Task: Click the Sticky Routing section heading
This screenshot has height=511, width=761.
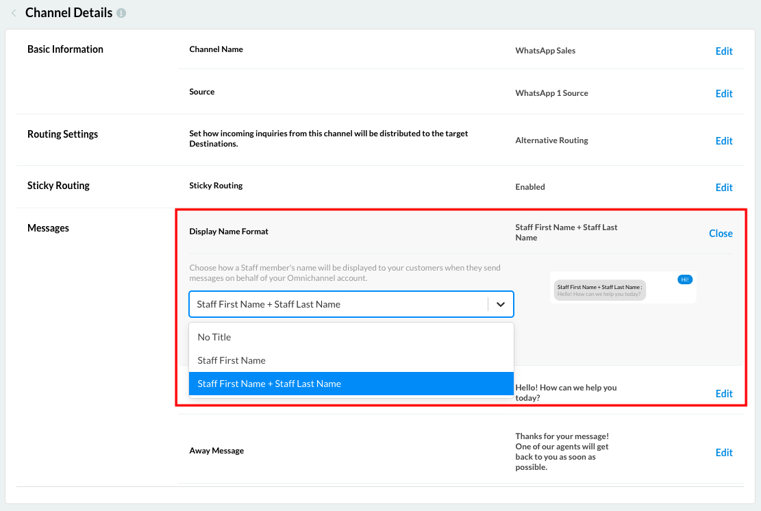Action: [x=58, y=186]
